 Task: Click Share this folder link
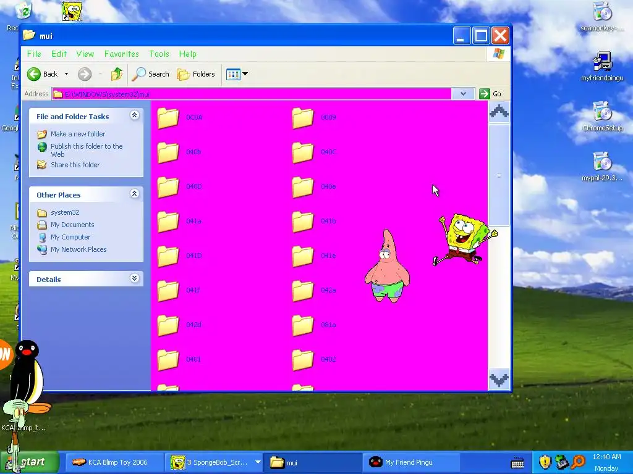(x=75, y=165)
